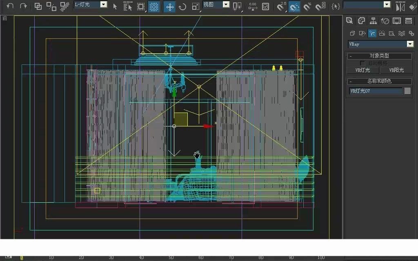418x261 pixels.
Task: Open the Motion panel icon
Action: tap(384, 20)
